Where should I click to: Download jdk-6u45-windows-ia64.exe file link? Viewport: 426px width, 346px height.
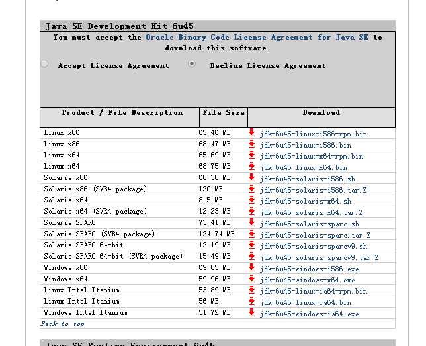pos(310,314)
